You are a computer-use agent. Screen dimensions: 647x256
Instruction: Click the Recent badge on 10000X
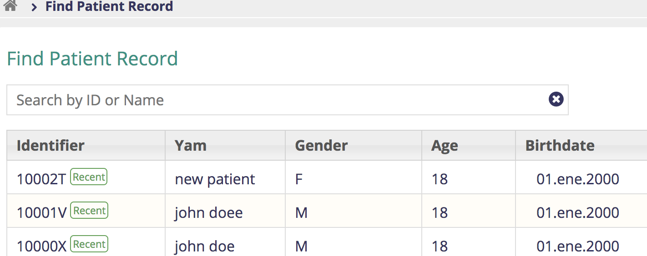coord(89,244)
